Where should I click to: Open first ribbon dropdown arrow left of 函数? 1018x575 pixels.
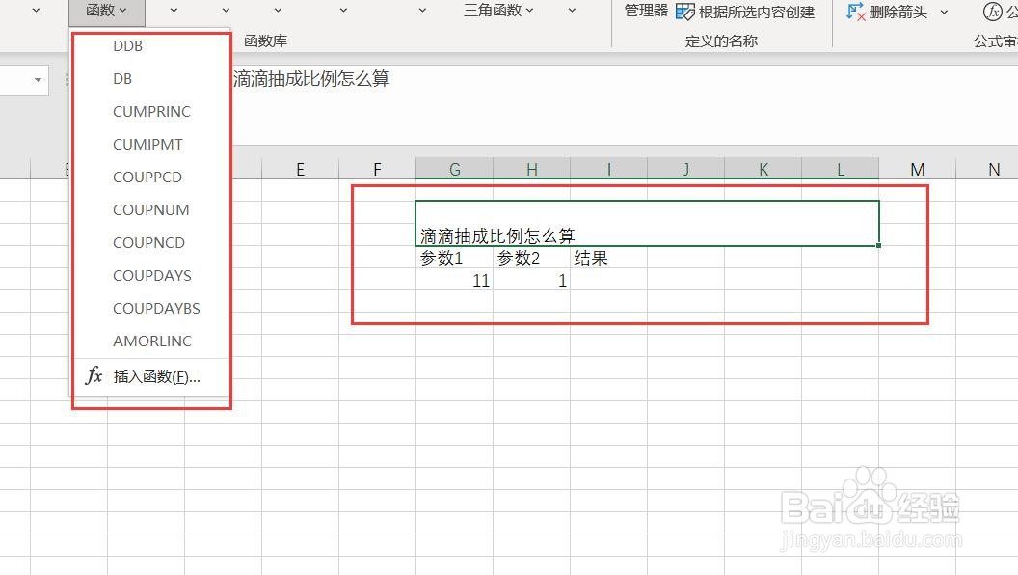point(36,11)
